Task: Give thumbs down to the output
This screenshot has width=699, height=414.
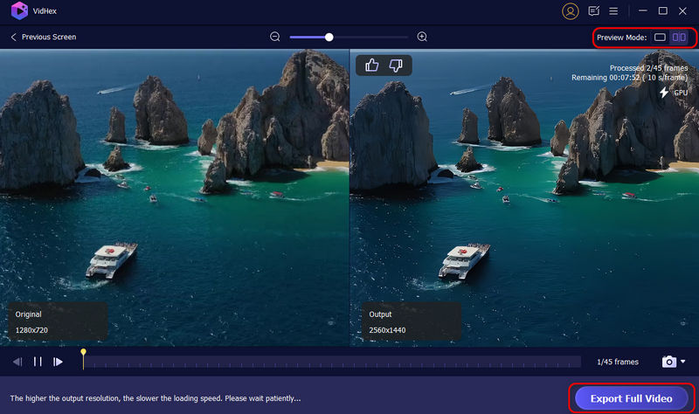Action: point(396,66)
